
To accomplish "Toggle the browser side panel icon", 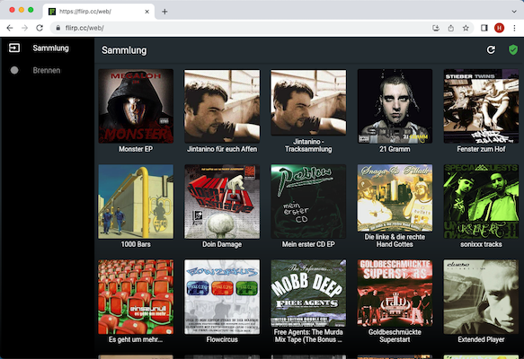I will pyautogui.click(x=484, y=28).
